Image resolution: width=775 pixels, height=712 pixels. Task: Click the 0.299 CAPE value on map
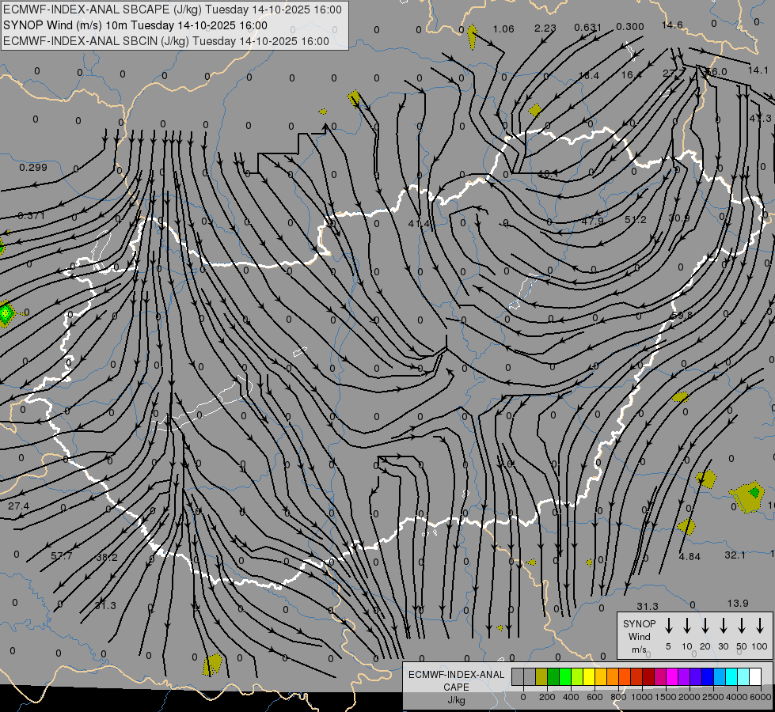pos(33,168)
